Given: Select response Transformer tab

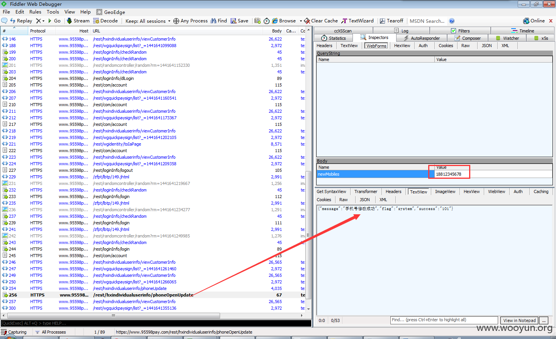Looking at the screenshot, I should coord(366,192).
